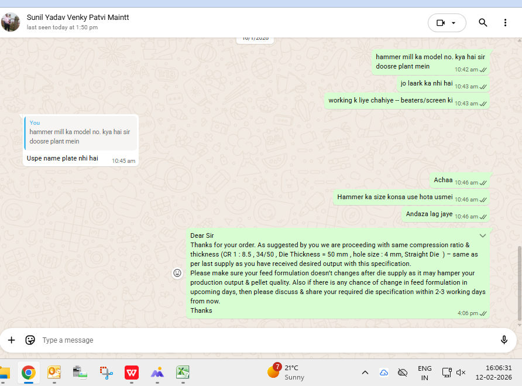Open the three-dot chat menu
The width and height of the screenshot is (522, 386).
pyautogui.click(x=506, y=23)
